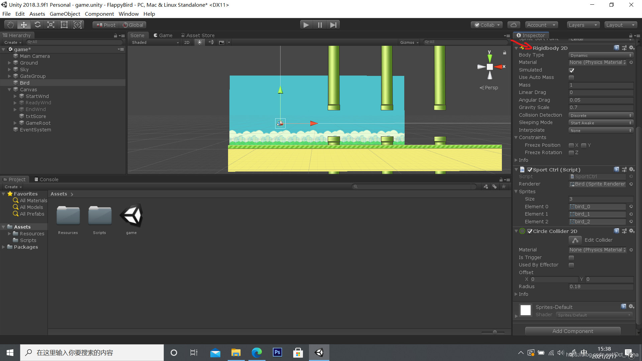Pick object for Renderer field

[x=631, y=184]
